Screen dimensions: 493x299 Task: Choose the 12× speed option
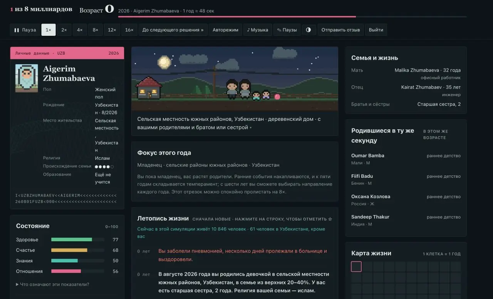112,30
